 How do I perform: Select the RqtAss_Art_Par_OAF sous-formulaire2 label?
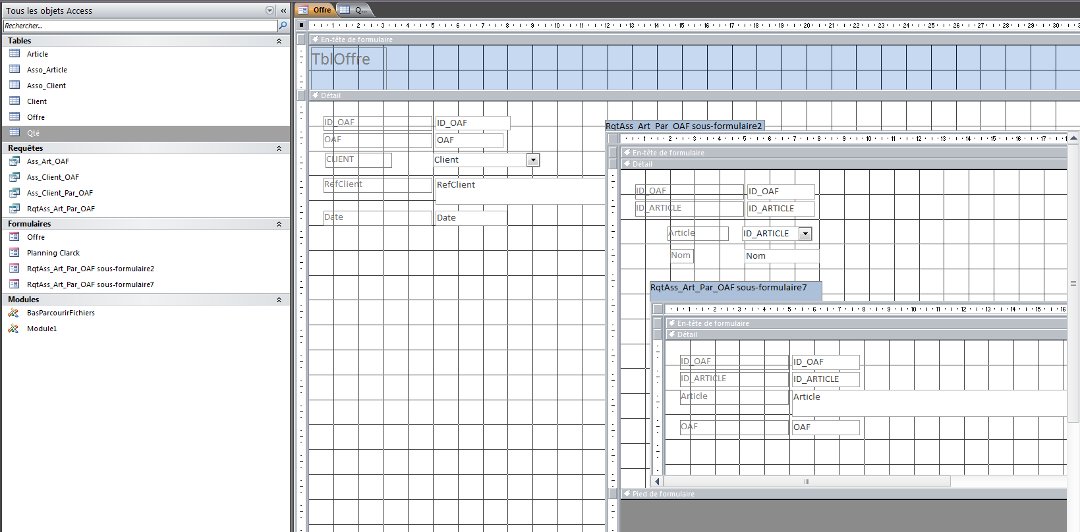(684, 126)
